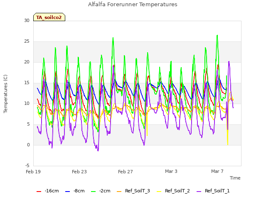Click the Mar 3 x-axis tick label
This screenshot has height=199, width=266.
pyautogui.click(x=171, y=171)
